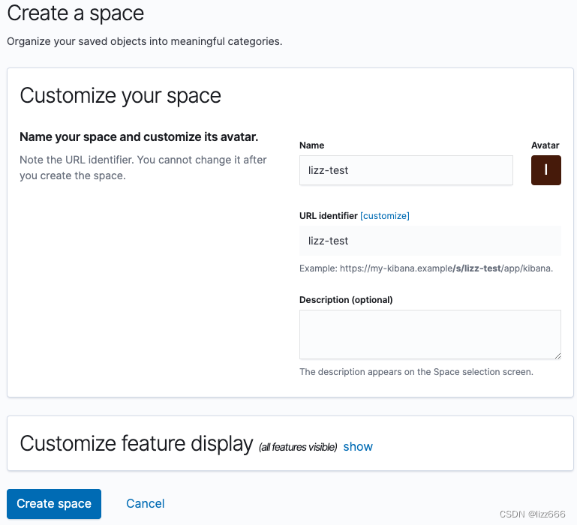Click the Avatar label
The image size is (577, 525).
coord(545,145)
